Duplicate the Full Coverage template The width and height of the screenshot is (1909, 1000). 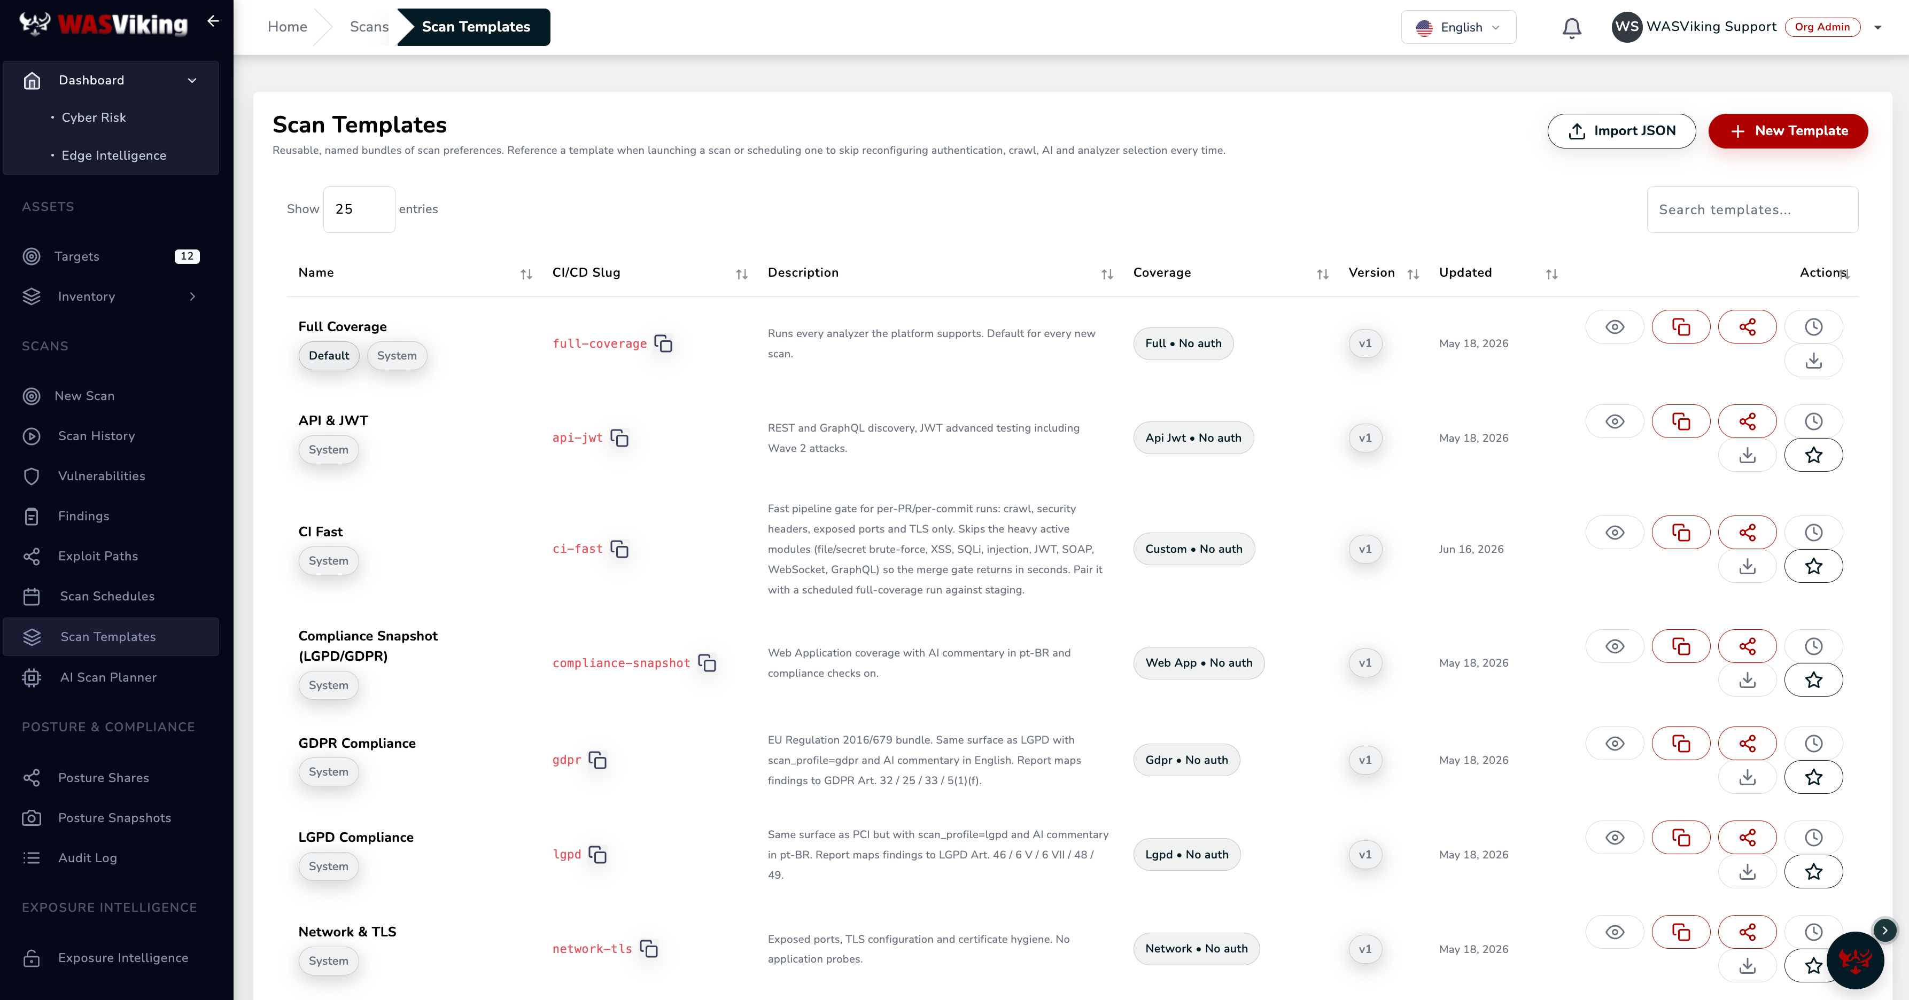tap(1681, 327)
